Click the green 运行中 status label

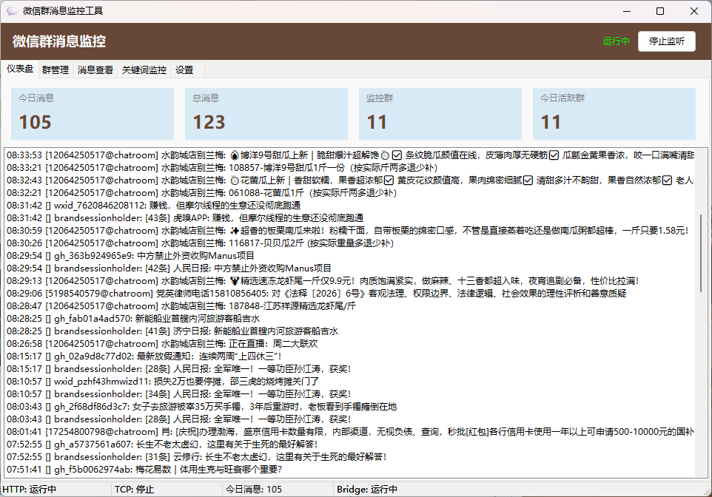(x=617, y=41)
